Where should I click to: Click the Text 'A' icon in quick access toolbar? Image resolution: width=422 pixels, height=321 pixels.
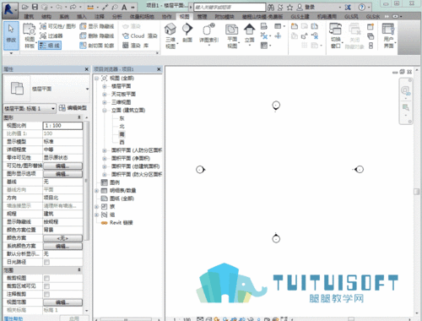(124, 8)
